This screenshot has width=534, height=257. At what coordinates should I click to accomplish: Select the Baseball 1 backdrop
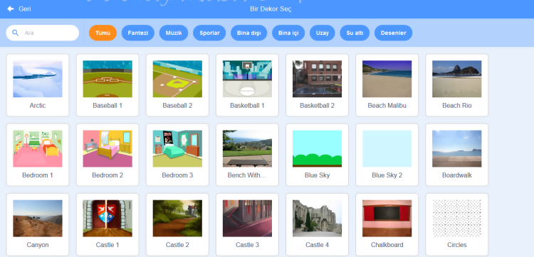pyautogui.click(x=108, y=85)
